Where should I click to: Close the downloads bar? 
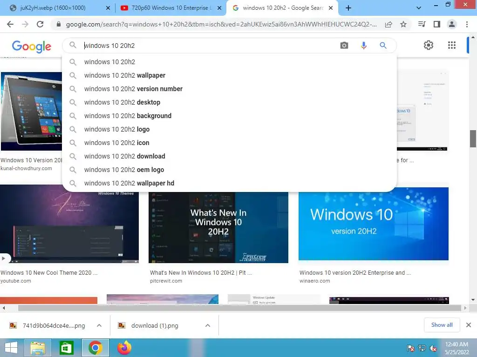469,325
